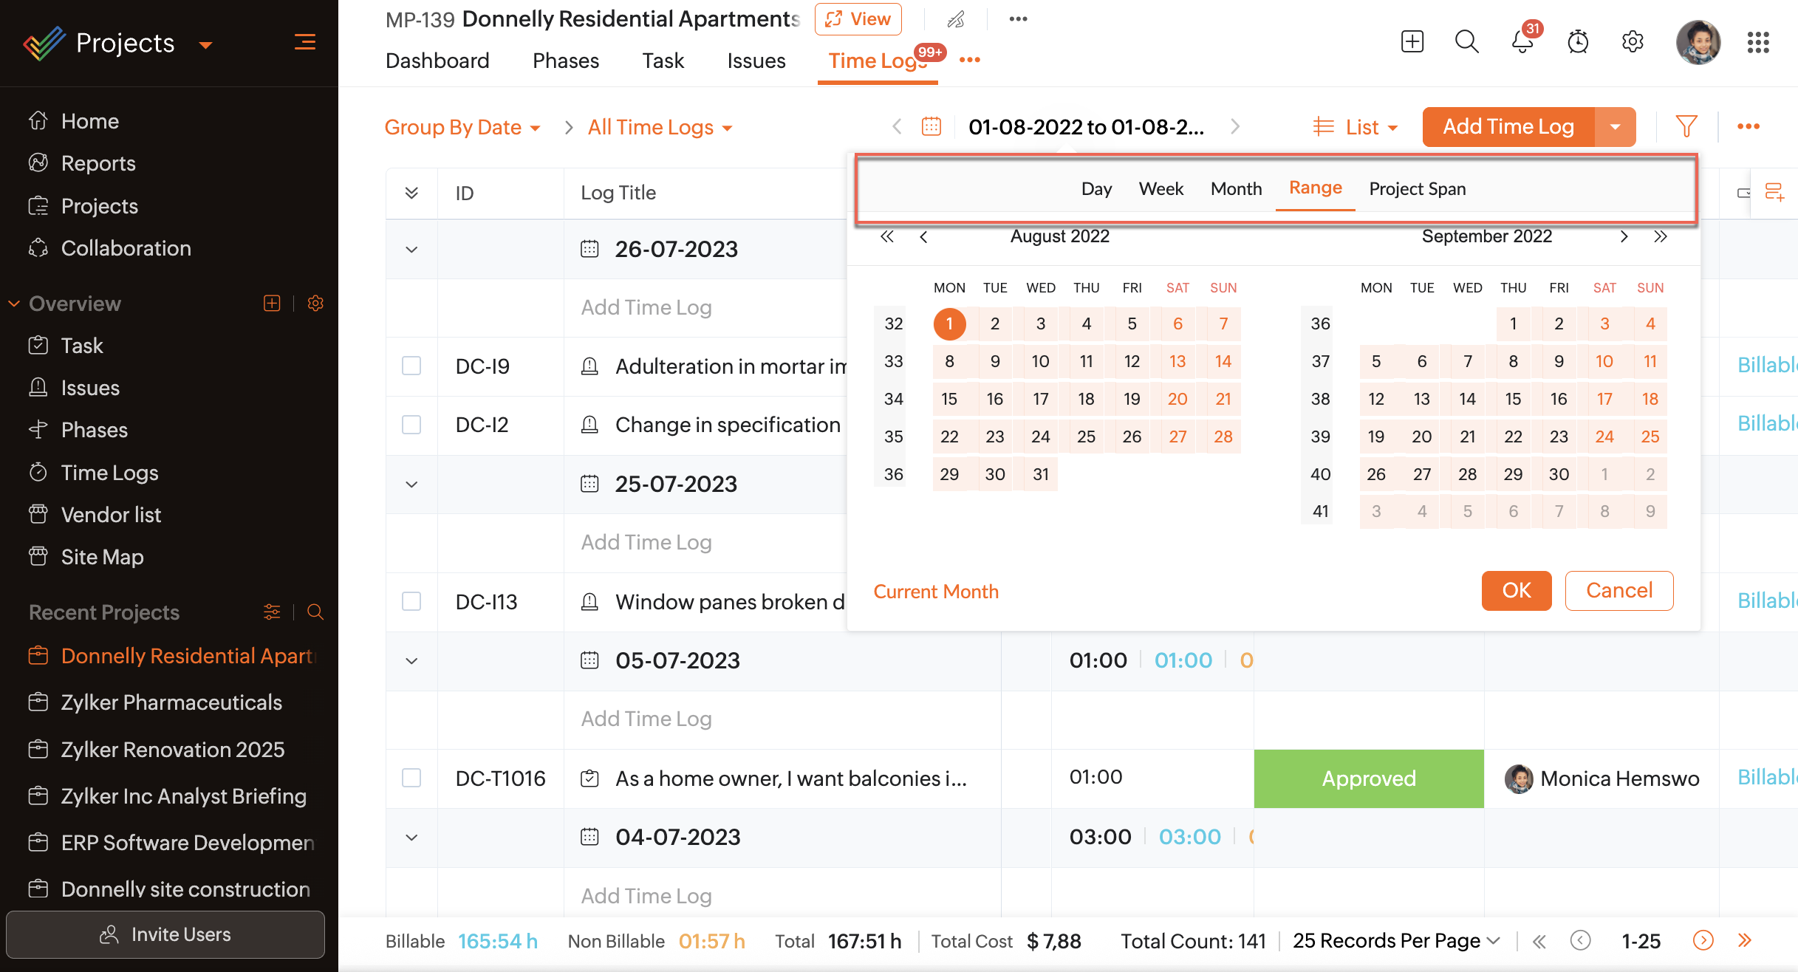Open the Group By Date dropdown
The height and width of the screenshot is (972, 1798).
pos(462,127)
